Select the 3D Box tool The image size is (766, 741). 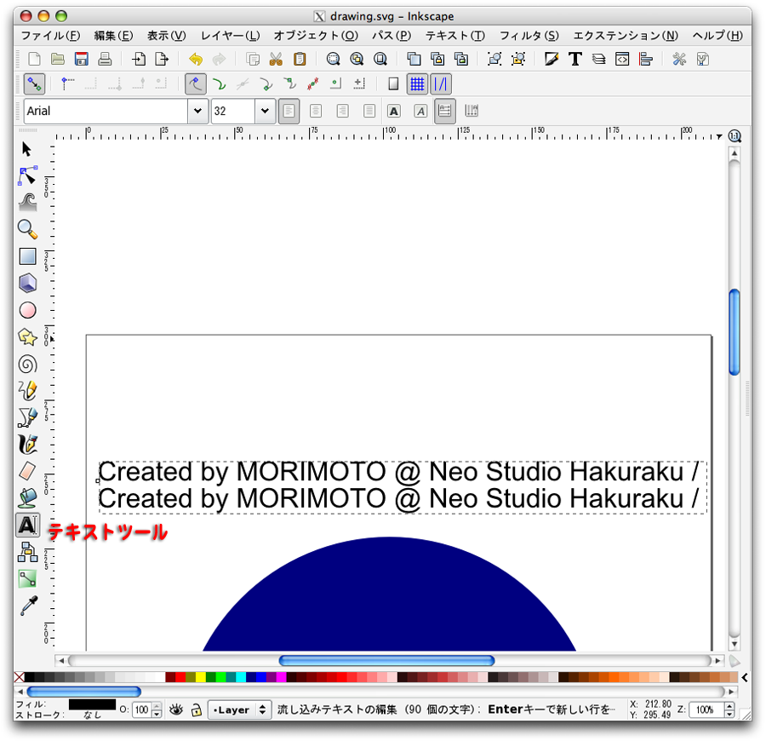27,283
